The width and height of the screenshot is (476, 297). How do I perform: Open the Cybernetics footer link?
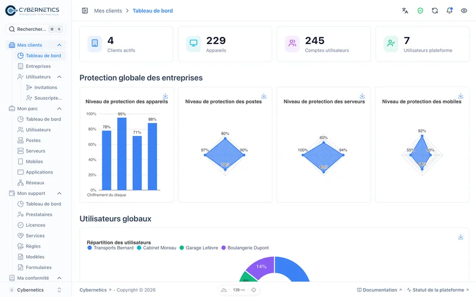coord(95,290)
